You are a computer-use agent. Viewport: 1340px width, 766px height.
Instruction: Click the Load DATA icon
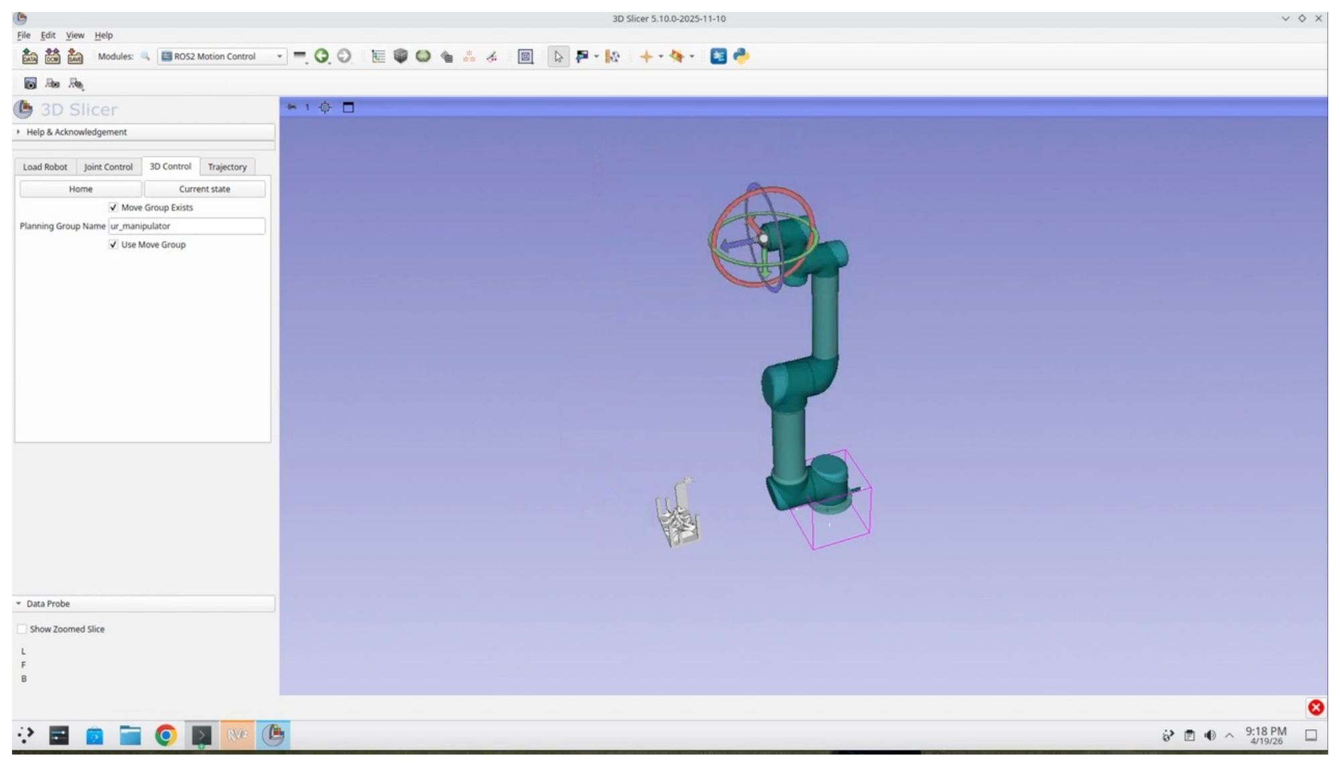(x=29, y=57)
